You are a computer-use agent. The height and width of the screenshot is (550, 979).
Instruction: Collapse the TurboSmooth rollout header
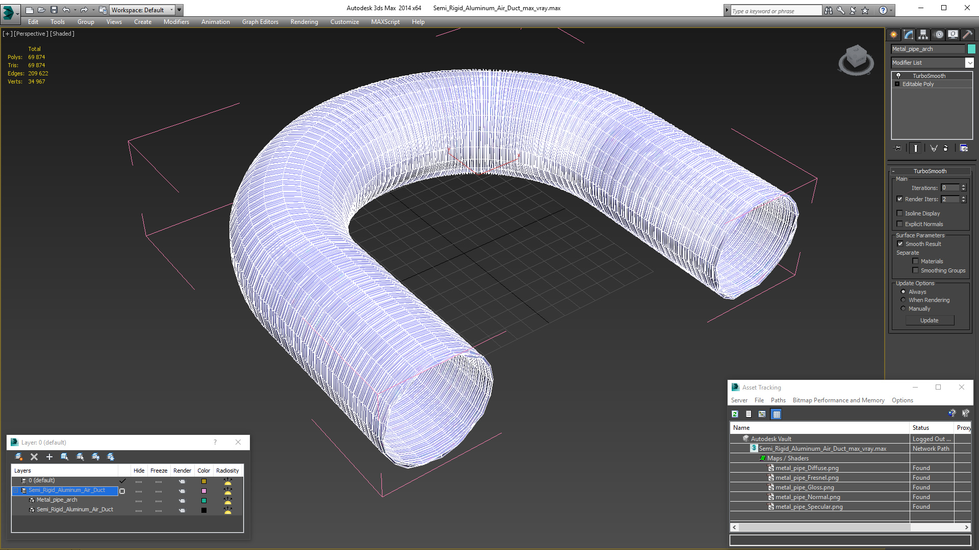point(930,171)
